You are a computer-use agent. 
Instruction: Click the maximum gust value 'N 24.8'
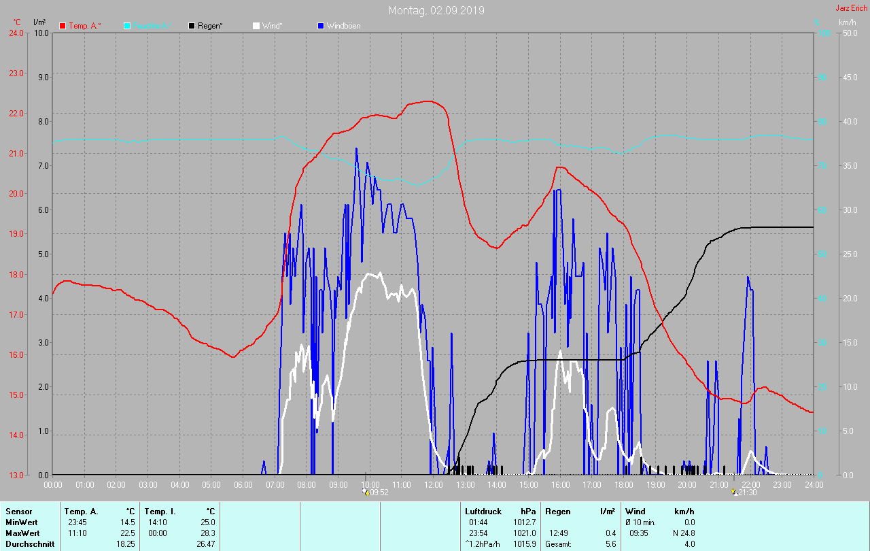[x=683, y=533]
